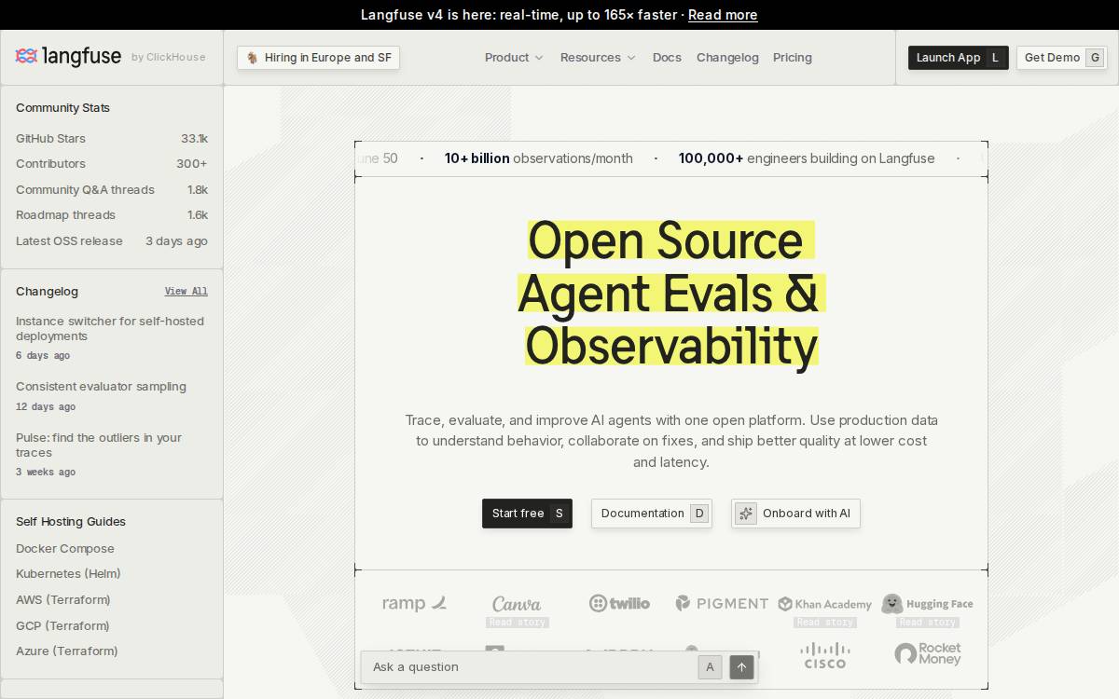Expand the Resources menu
This screenshot has height=699, width=1119.
(598, 58)
